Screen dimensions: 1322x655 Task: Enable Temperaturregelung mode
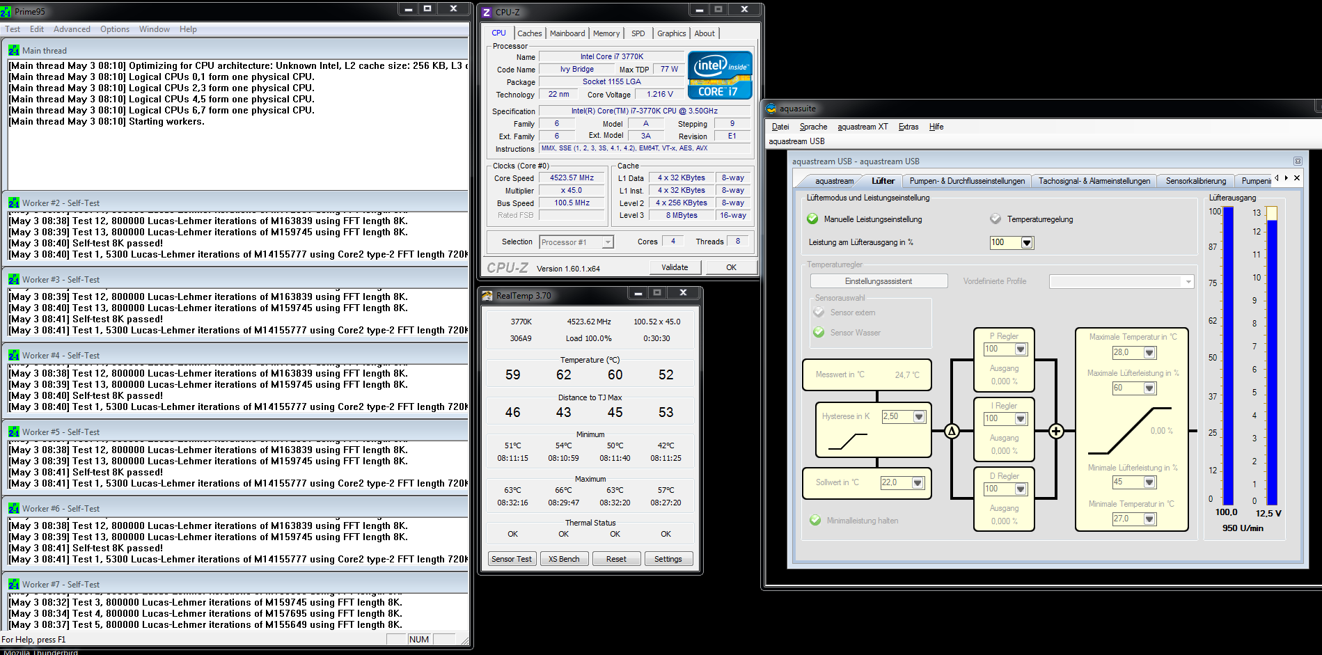[x=996, y=219]
